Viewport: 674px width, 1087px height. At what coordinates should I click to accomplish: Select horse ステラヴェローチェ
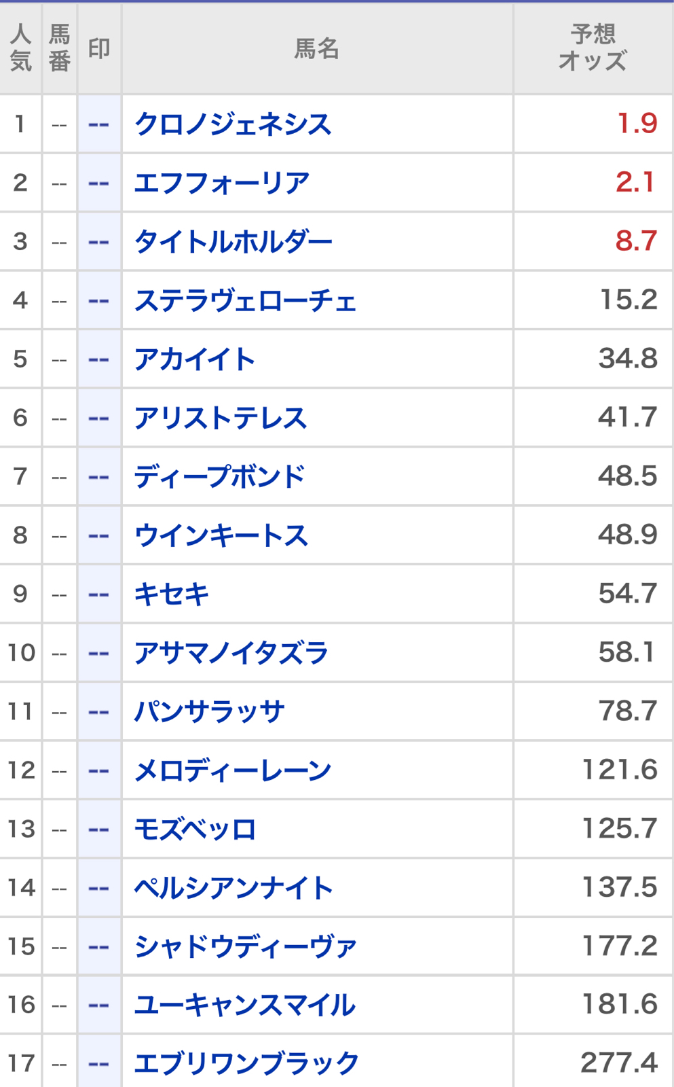coord(245,300)
